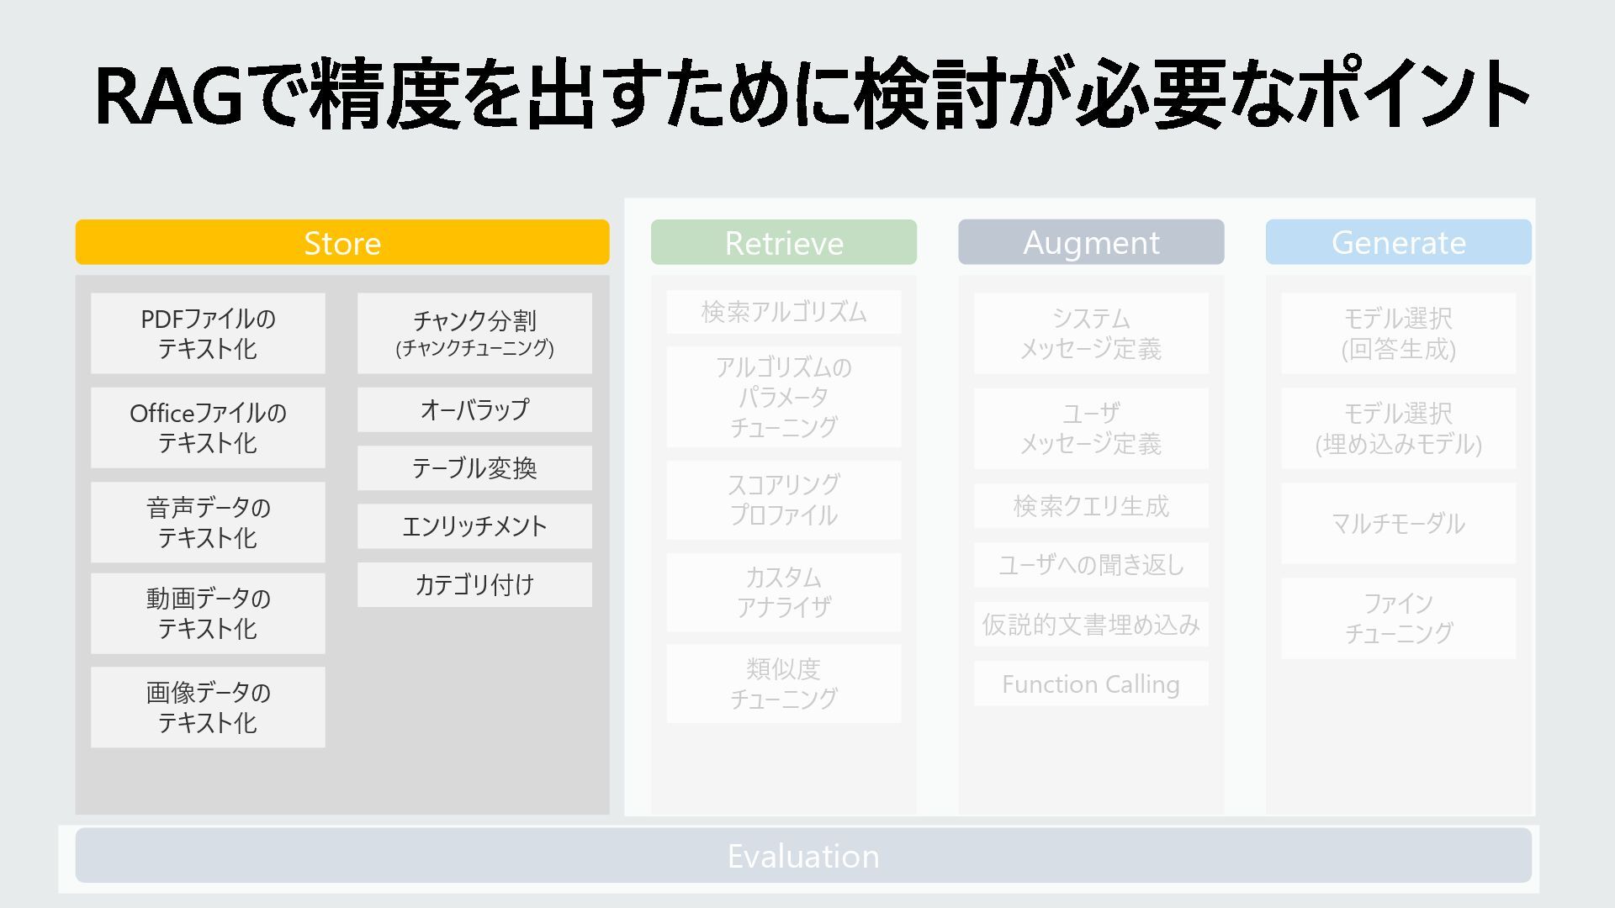Select the Retrieve header box
The height and width of the screenshot is (908, 1615).
783,243
